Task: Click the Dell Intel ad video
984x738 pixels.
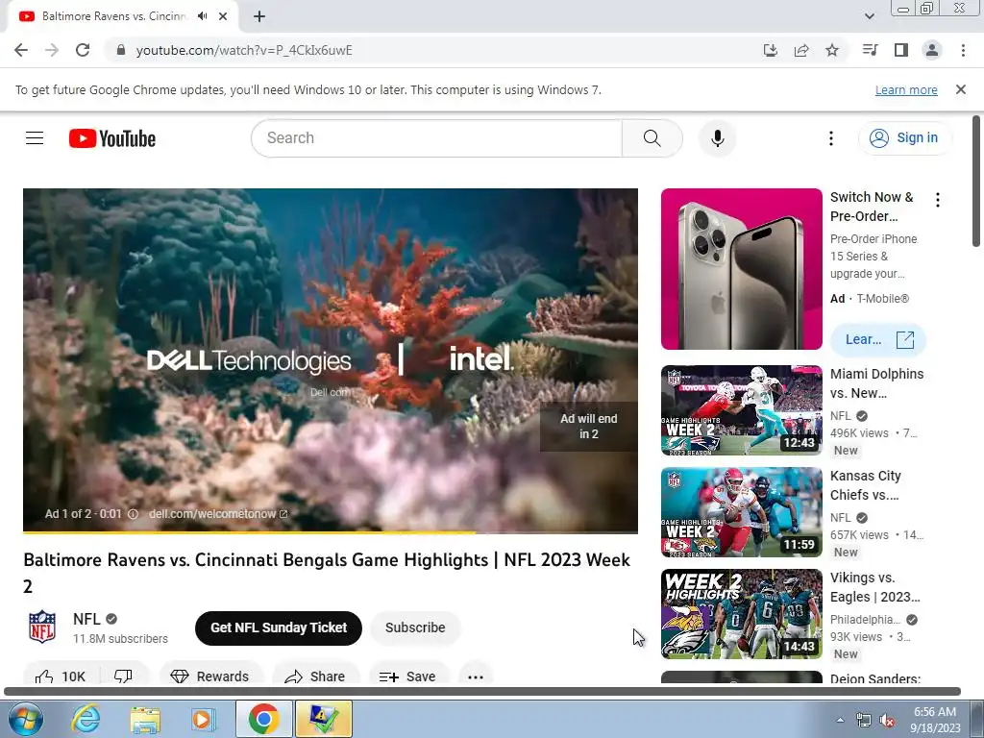Action: coord(331,360)
